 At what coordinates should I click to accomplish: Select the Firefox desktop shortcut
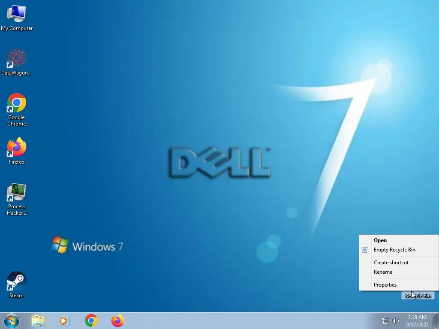[17, 150]
